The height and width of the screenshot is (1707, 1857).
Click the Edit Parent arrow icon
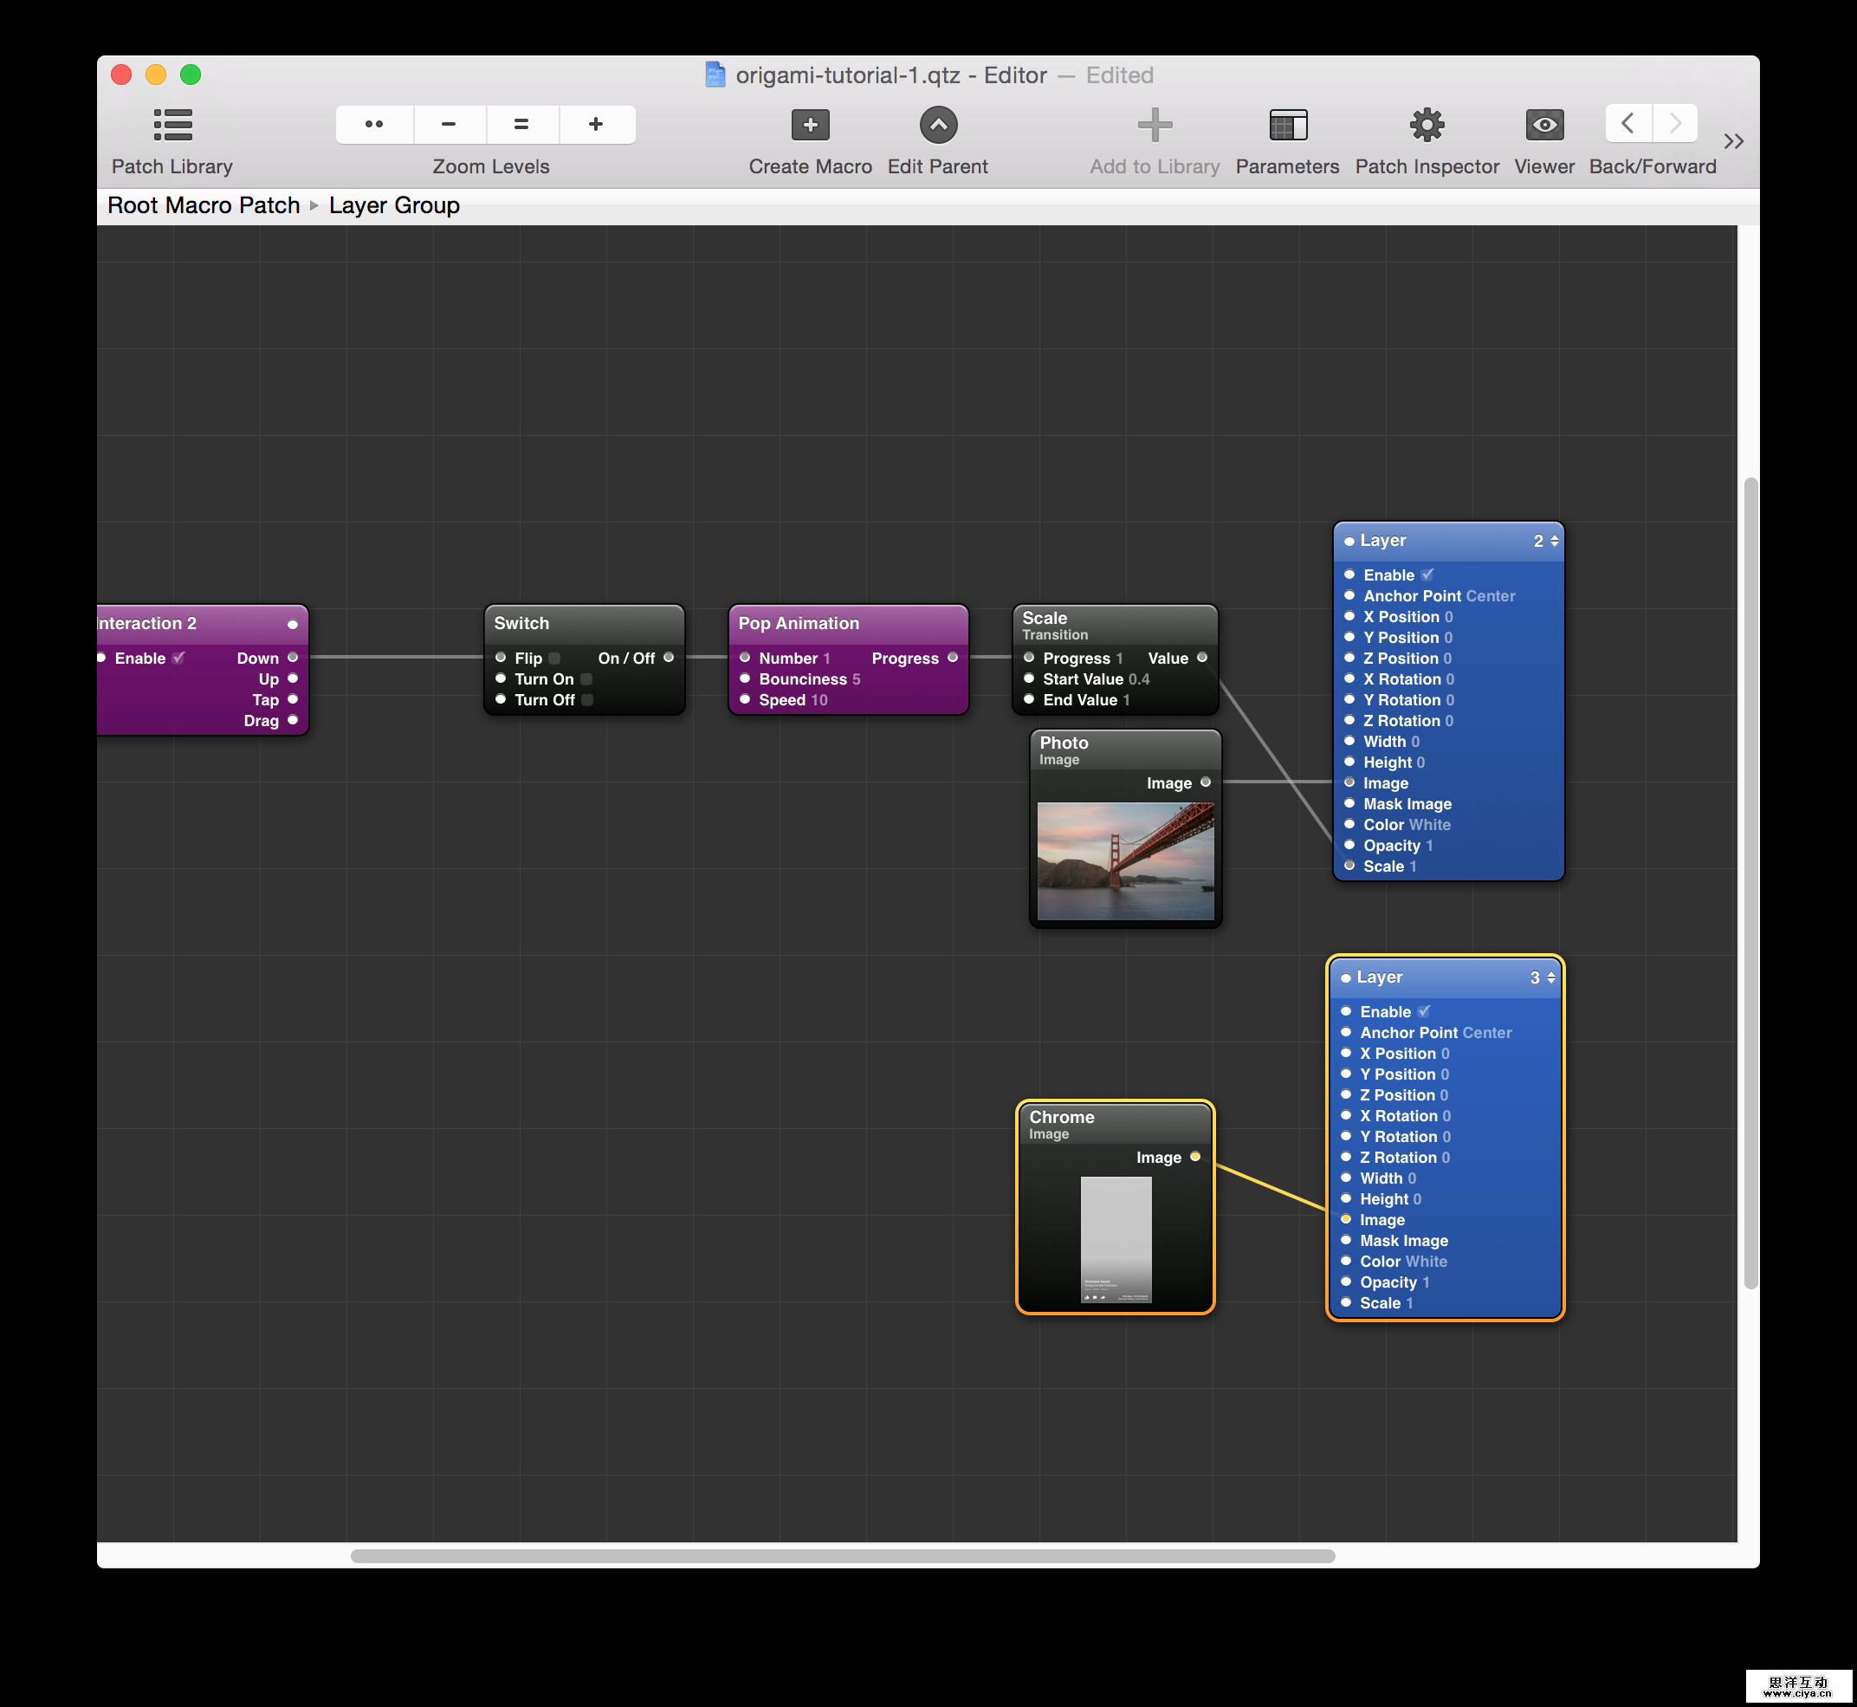937,125
